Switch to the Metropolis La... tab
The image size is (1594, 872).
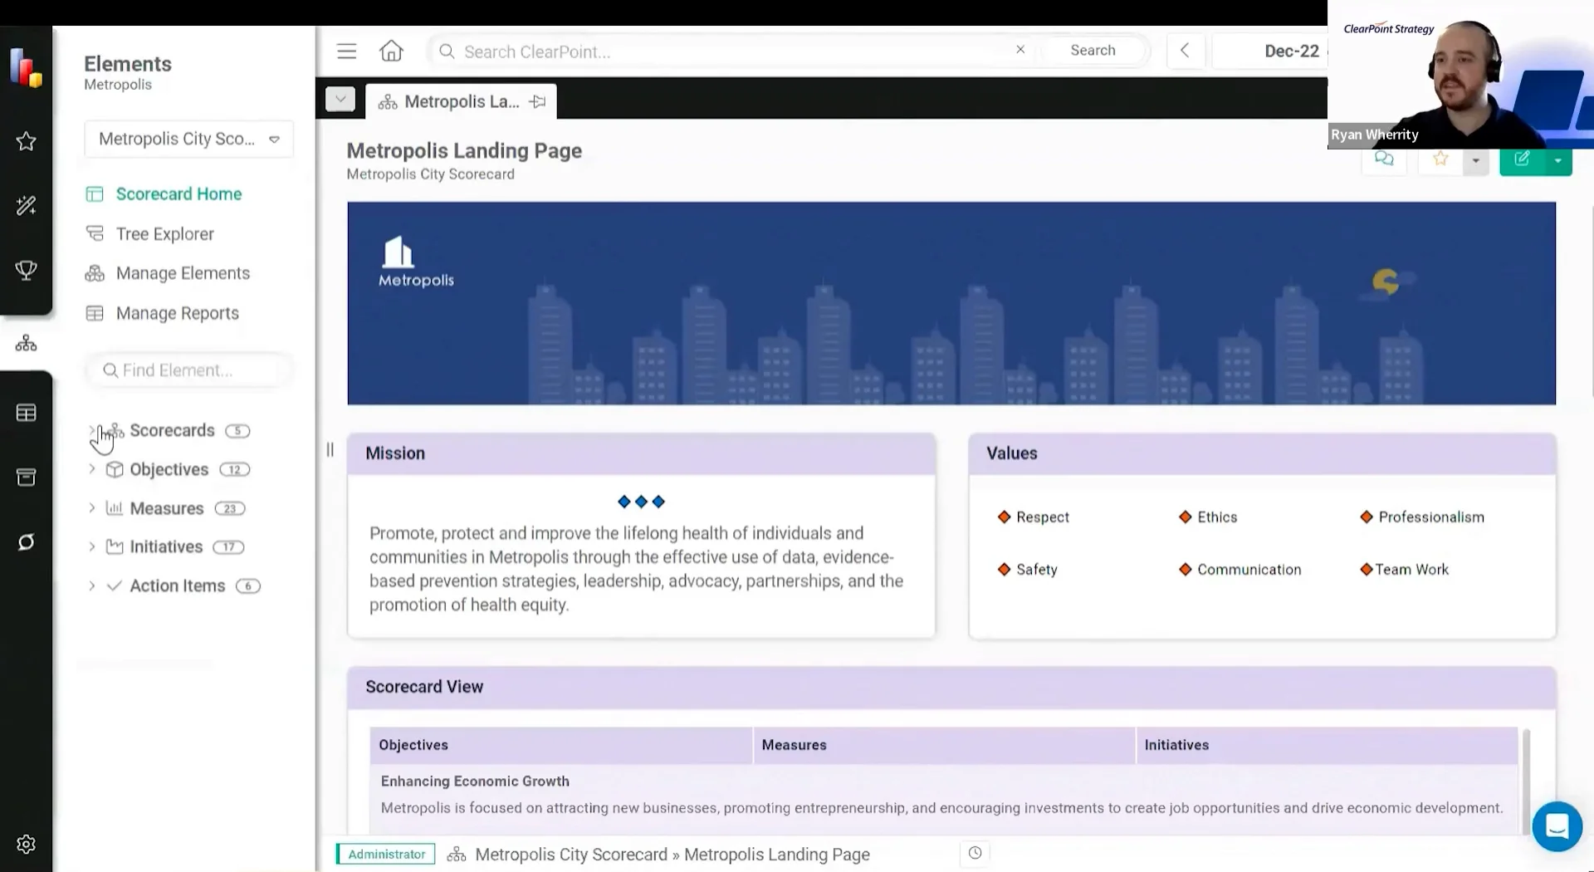point(461,101)
